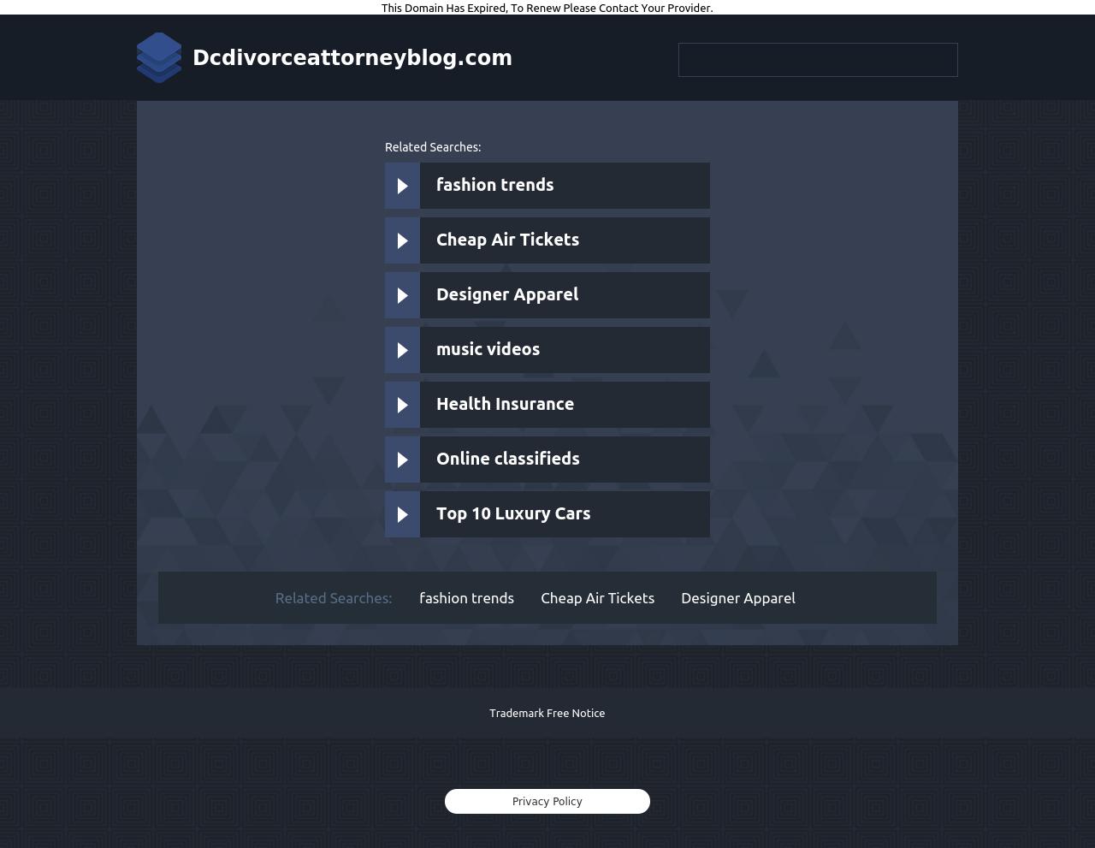Click arrow icon beside Health Insurance
This screenshot has height=848, width=1095.
pos(402,405)
